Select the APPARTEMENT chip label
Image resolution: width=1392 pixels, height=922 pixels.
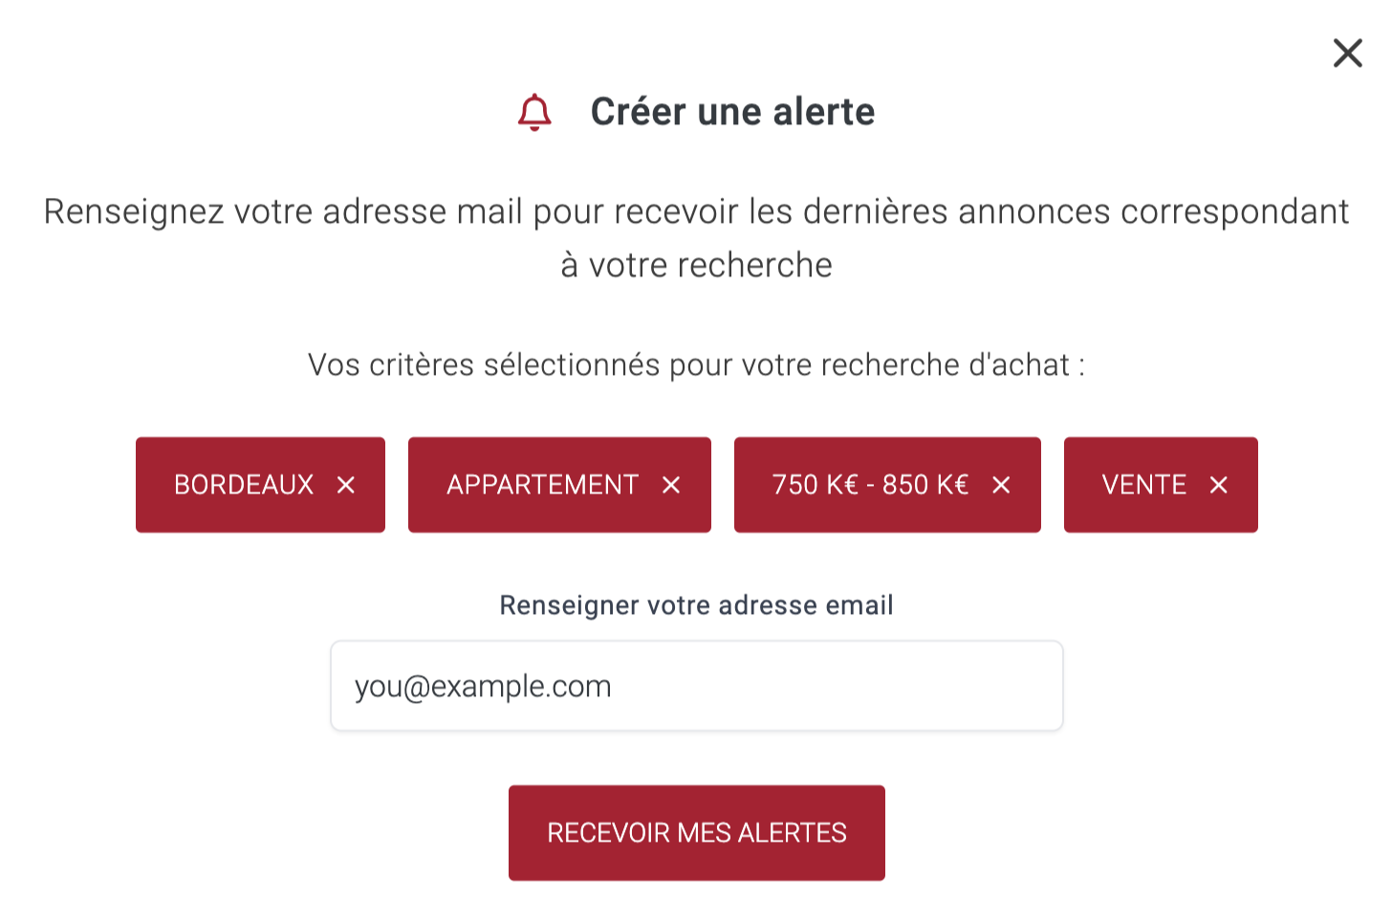coord(542,485)
